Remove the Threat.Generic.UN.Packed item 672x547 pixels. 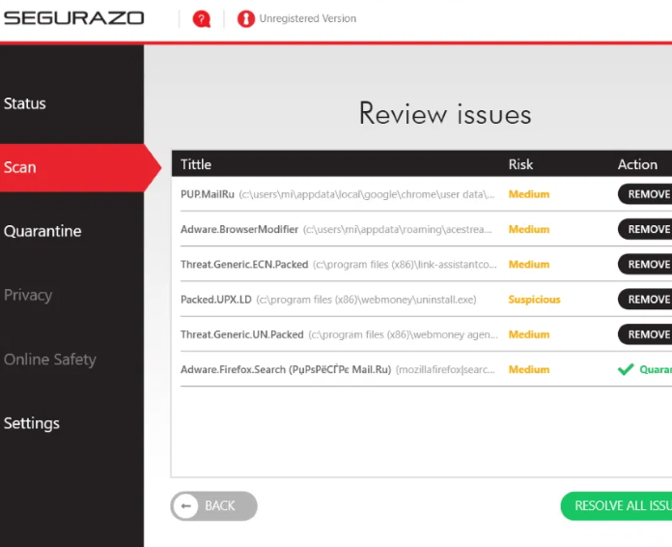pos(645,334)
